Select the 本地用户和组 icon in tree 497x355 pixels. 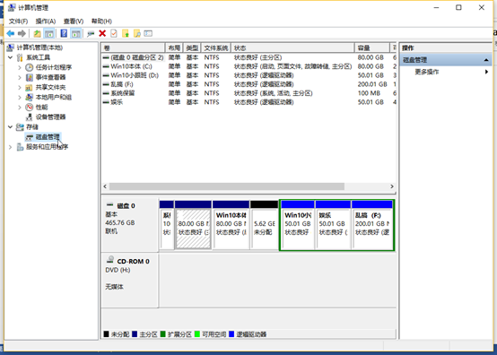30,97
